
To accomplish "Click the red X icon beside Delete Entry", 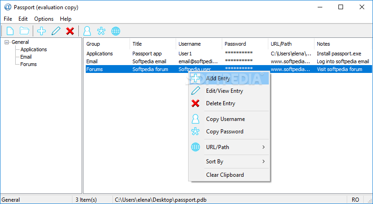I will coord(195,103).
